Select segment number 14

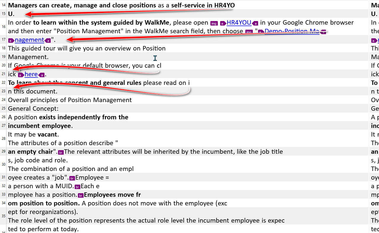click(4, 5)
